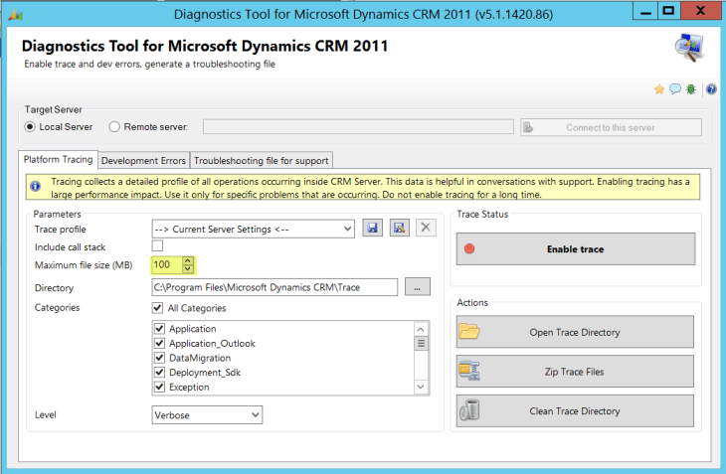Uncheck the Application_Outlook category

point(159,344)
